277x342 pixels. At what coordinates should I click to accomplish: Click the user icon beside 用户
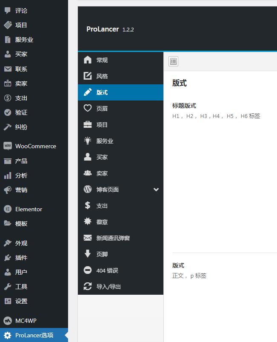(x=8, y=272)
